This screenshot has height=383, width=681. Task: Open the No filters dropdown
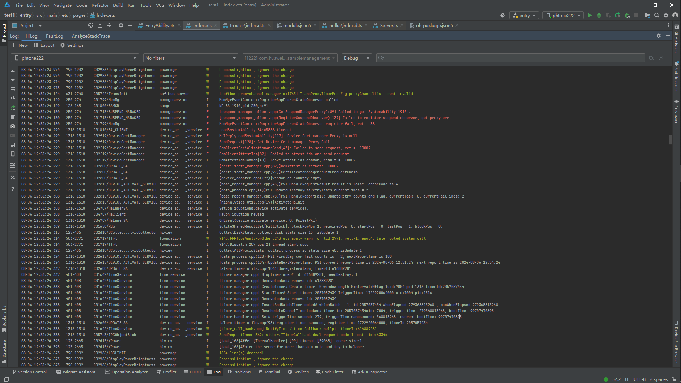[x=190, y=58]
